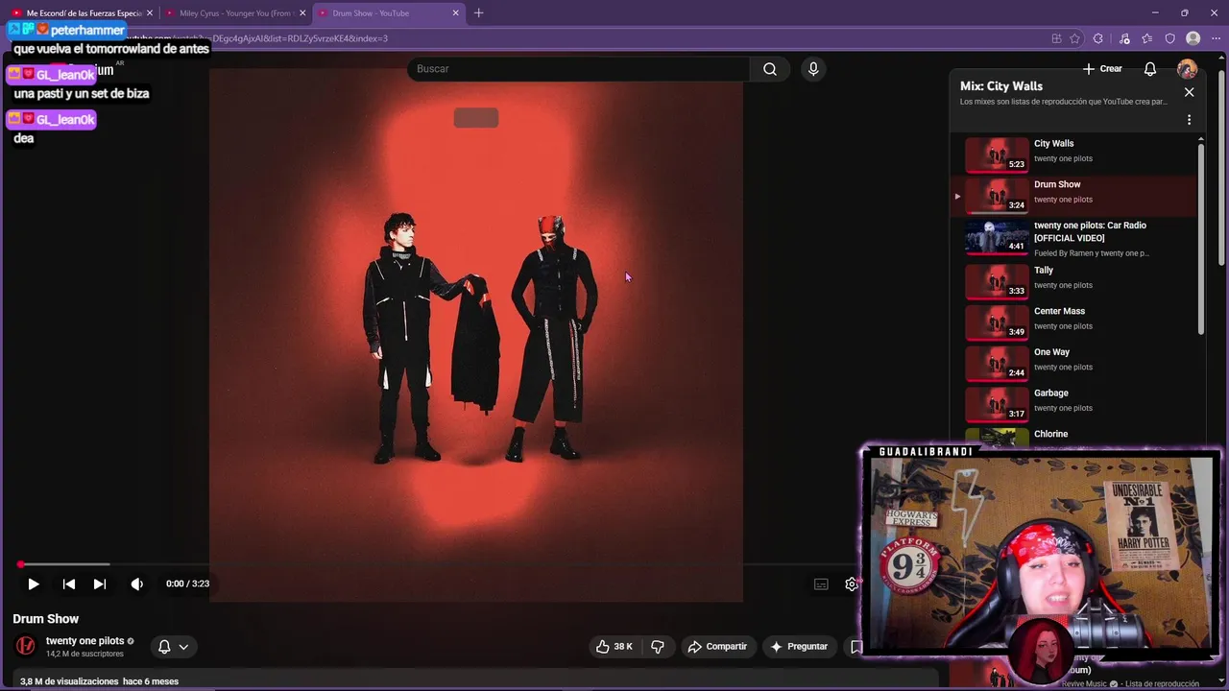Select One Way in the mix list
Image resolution: width=1229 pixels, height=691 pixels.
[1075, 362]
